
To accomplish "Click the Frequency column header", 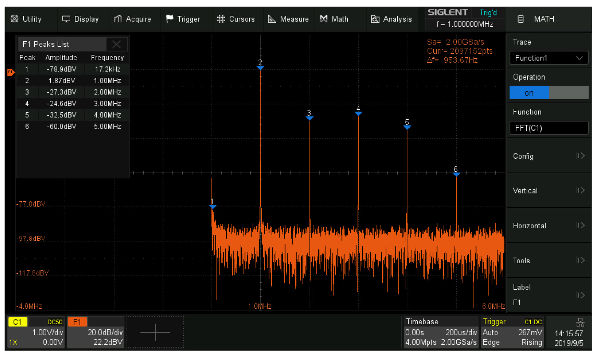I will tap(107, 57).
